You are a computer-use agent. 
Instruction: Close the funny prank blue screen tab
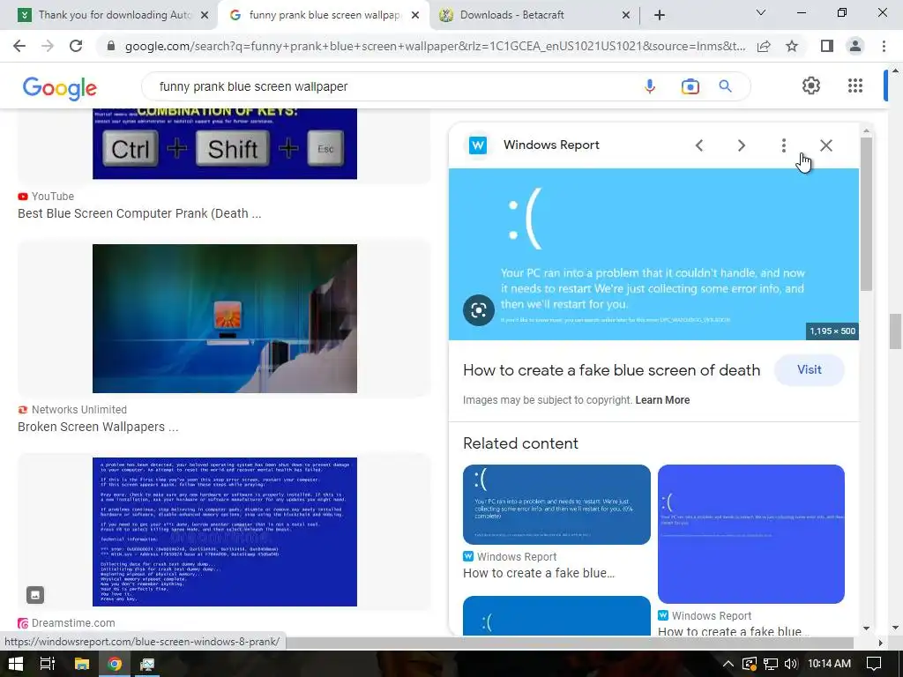point(415,15)
